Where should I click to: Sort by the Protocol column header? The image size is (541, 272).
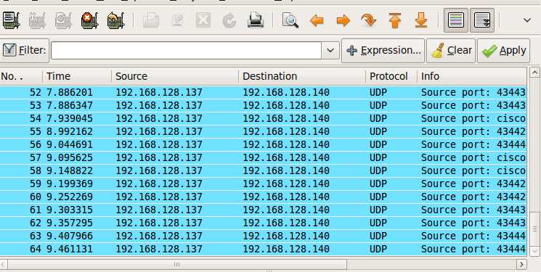point(391,76)
